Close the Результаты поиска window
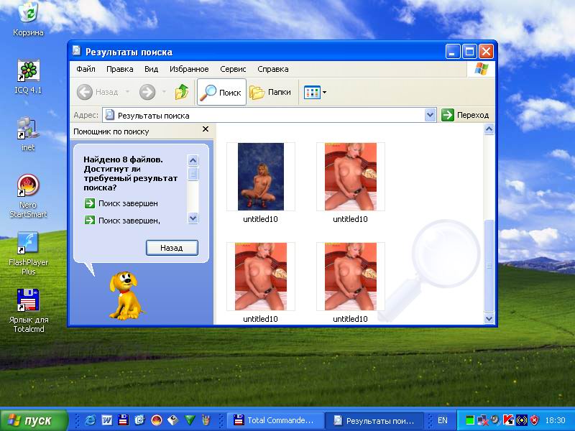This screenshot has height=431, width=575. point(486,52)
